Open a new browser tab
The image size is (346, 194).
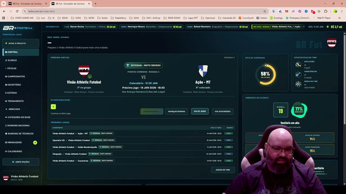coord(95,4)
